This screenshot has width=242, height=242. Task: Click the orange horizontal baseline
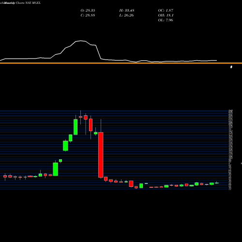coord(121,63)
